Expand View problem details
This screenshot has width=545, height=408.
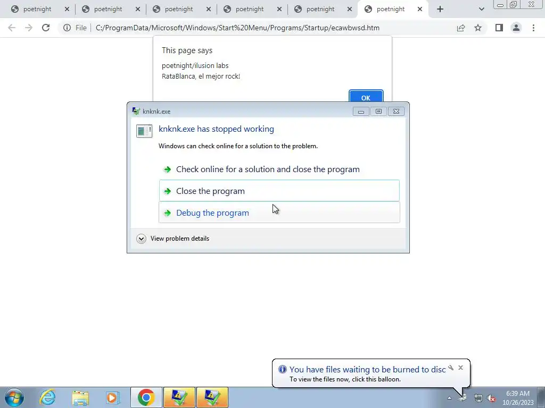(173, 239)
